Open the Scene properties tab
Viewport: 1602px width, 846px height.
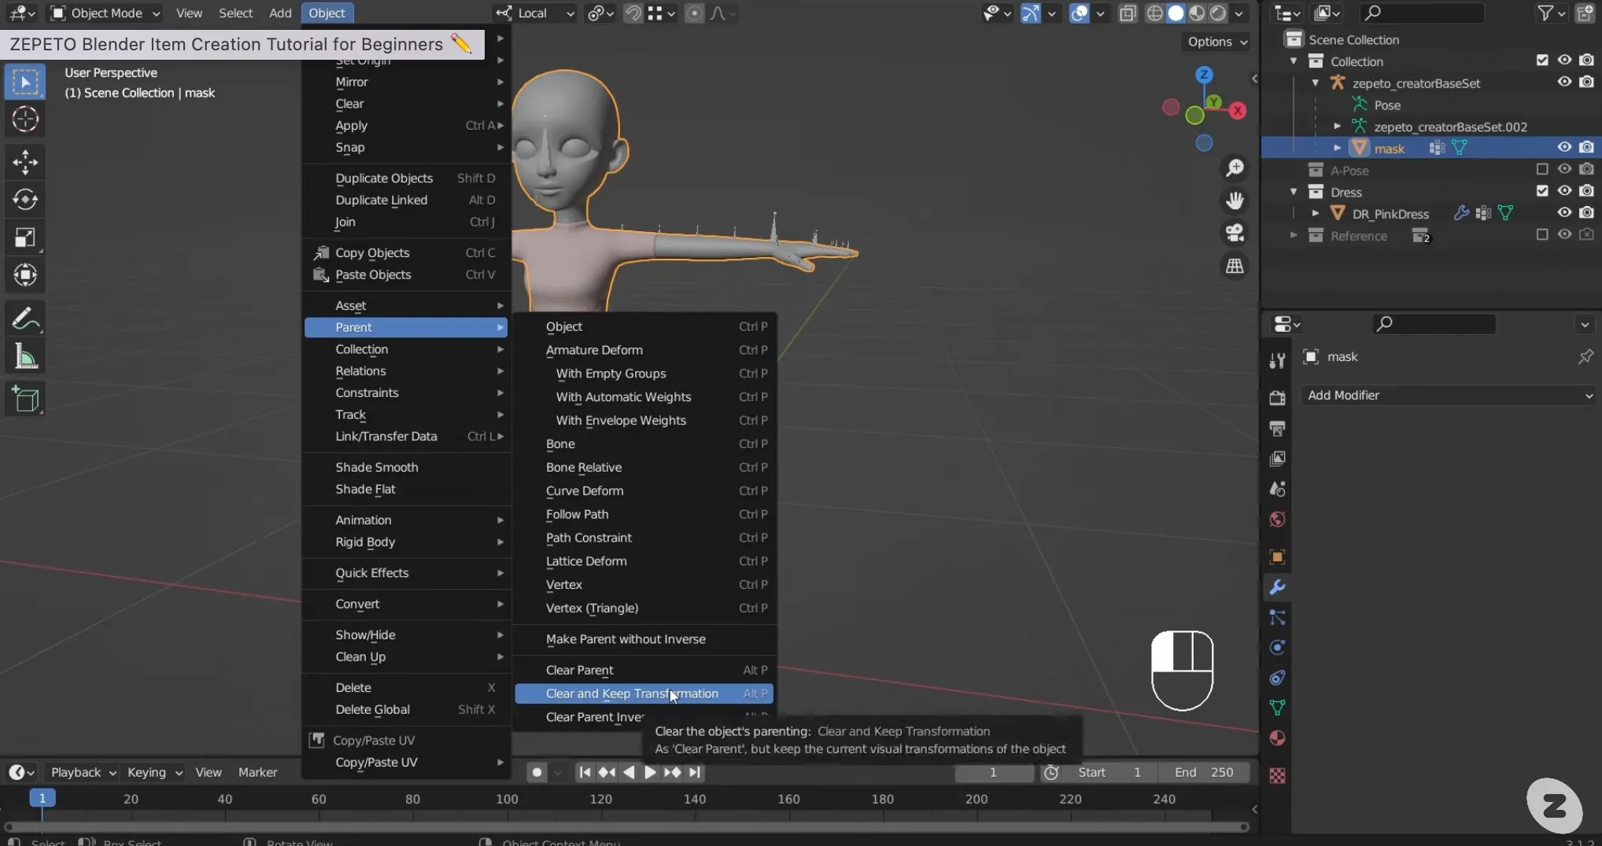[x=1277, y=489]
